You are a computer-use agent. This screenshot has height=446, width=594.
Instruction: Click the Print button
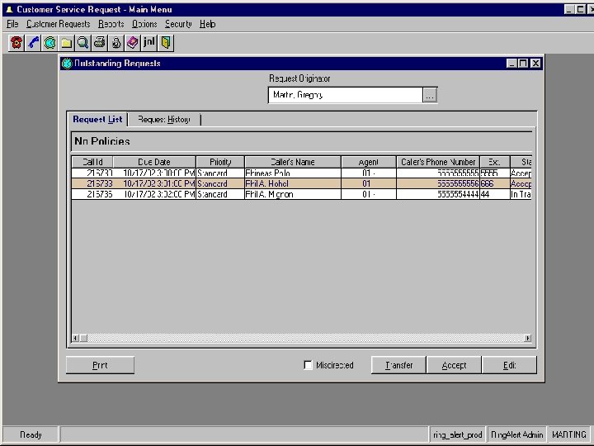point(100,365)
